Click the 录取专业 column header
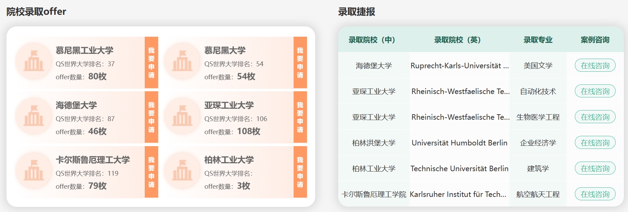Screen dimensions: 628x212 538,40
